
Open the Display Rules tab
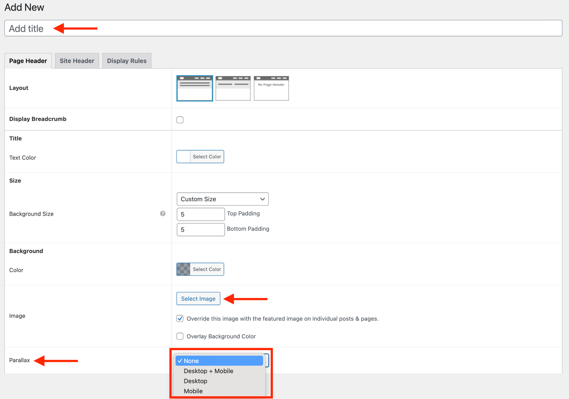coord(127,61)
